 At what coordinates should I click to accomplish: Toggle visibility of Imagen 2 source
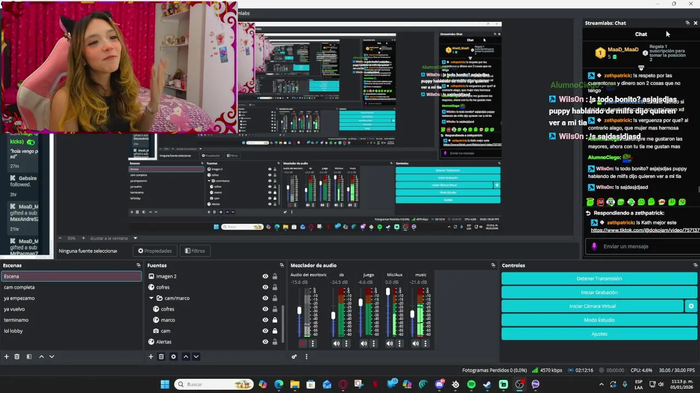(x=265, y=276)
